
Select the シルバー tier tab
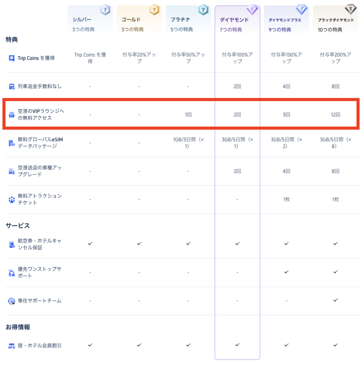(90, 21)
